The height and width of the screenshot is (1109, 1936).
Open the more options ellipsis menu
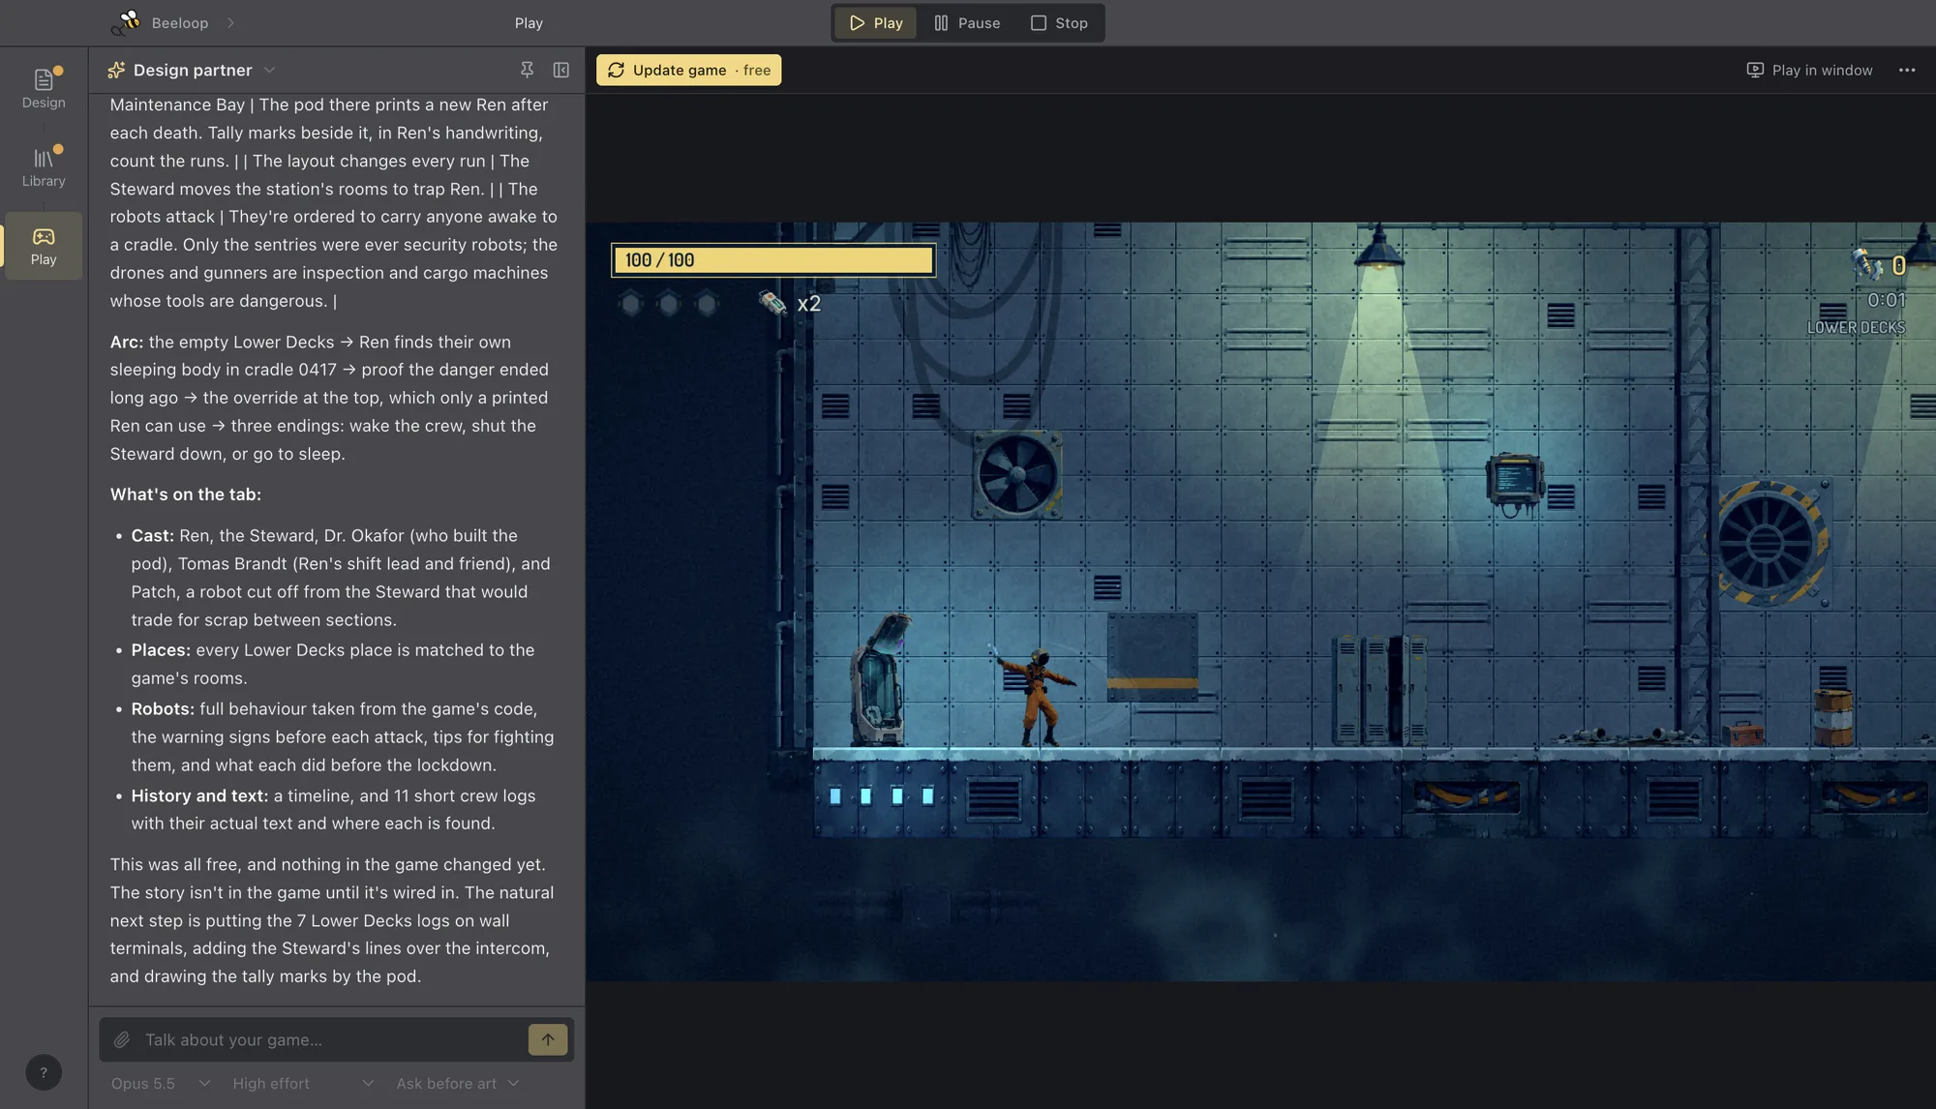click(1907, 70)
